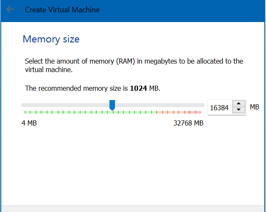The height and width of the screenshot is (212, 266).
Task: Click the back arrow in the title bar
Action: click(11, 9)
